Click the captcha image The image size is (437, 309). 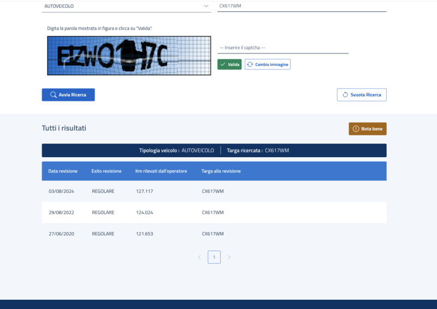129,56
